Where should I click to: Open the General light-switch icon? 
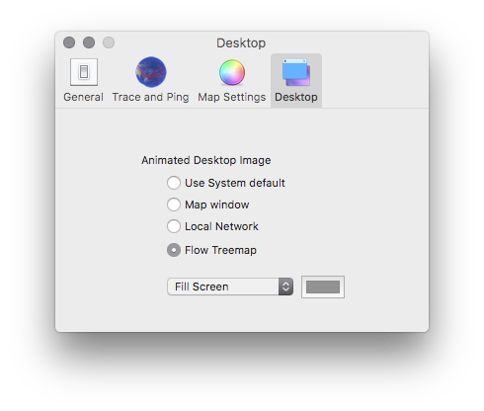(x=84, y=72)
